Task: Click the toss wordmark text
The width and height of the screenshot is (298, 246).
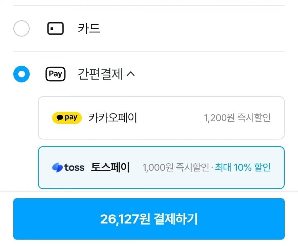Action: coord(74,168)
